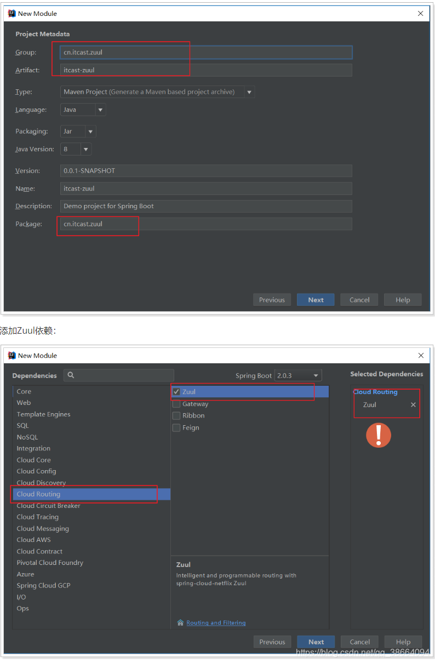Focus the Name field itcast-zuul

pyautogui.click(x=206, y=188)
